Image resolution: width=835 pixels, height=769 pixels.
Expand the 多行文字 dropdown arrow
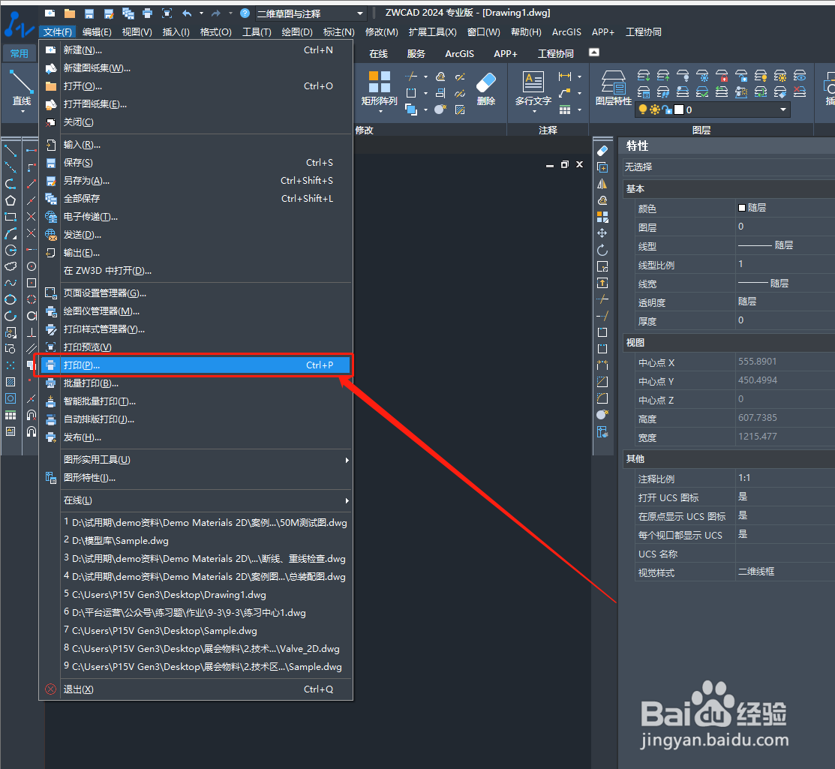534,111
